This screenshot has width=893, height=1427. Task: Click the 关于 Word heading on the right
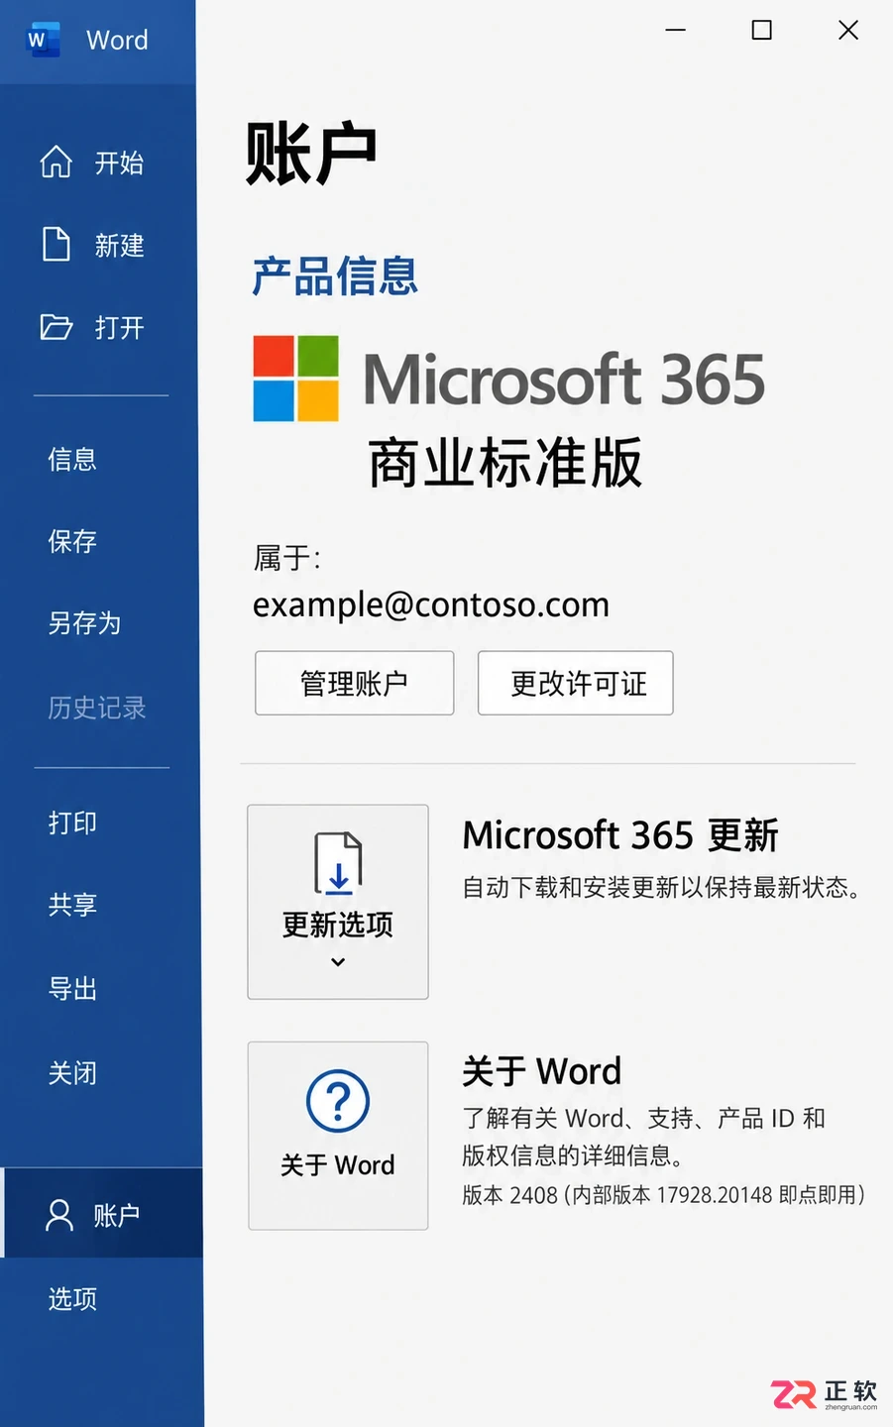(542, 1071)
